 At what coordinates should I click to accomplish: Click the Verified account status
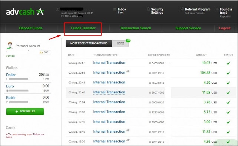click(x=10, y=56)
